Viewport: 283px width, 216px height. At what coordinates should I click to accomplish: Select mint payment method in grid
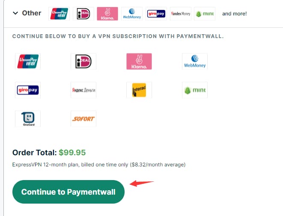195,90
